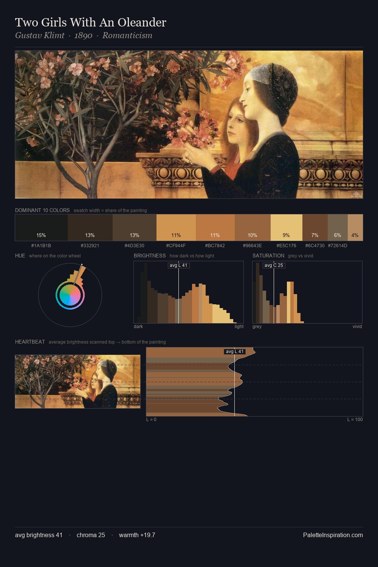Click "avg L 41" label in Brightness histogram
The height and width of the screenshot is (567, 378).
coord(179,265)
